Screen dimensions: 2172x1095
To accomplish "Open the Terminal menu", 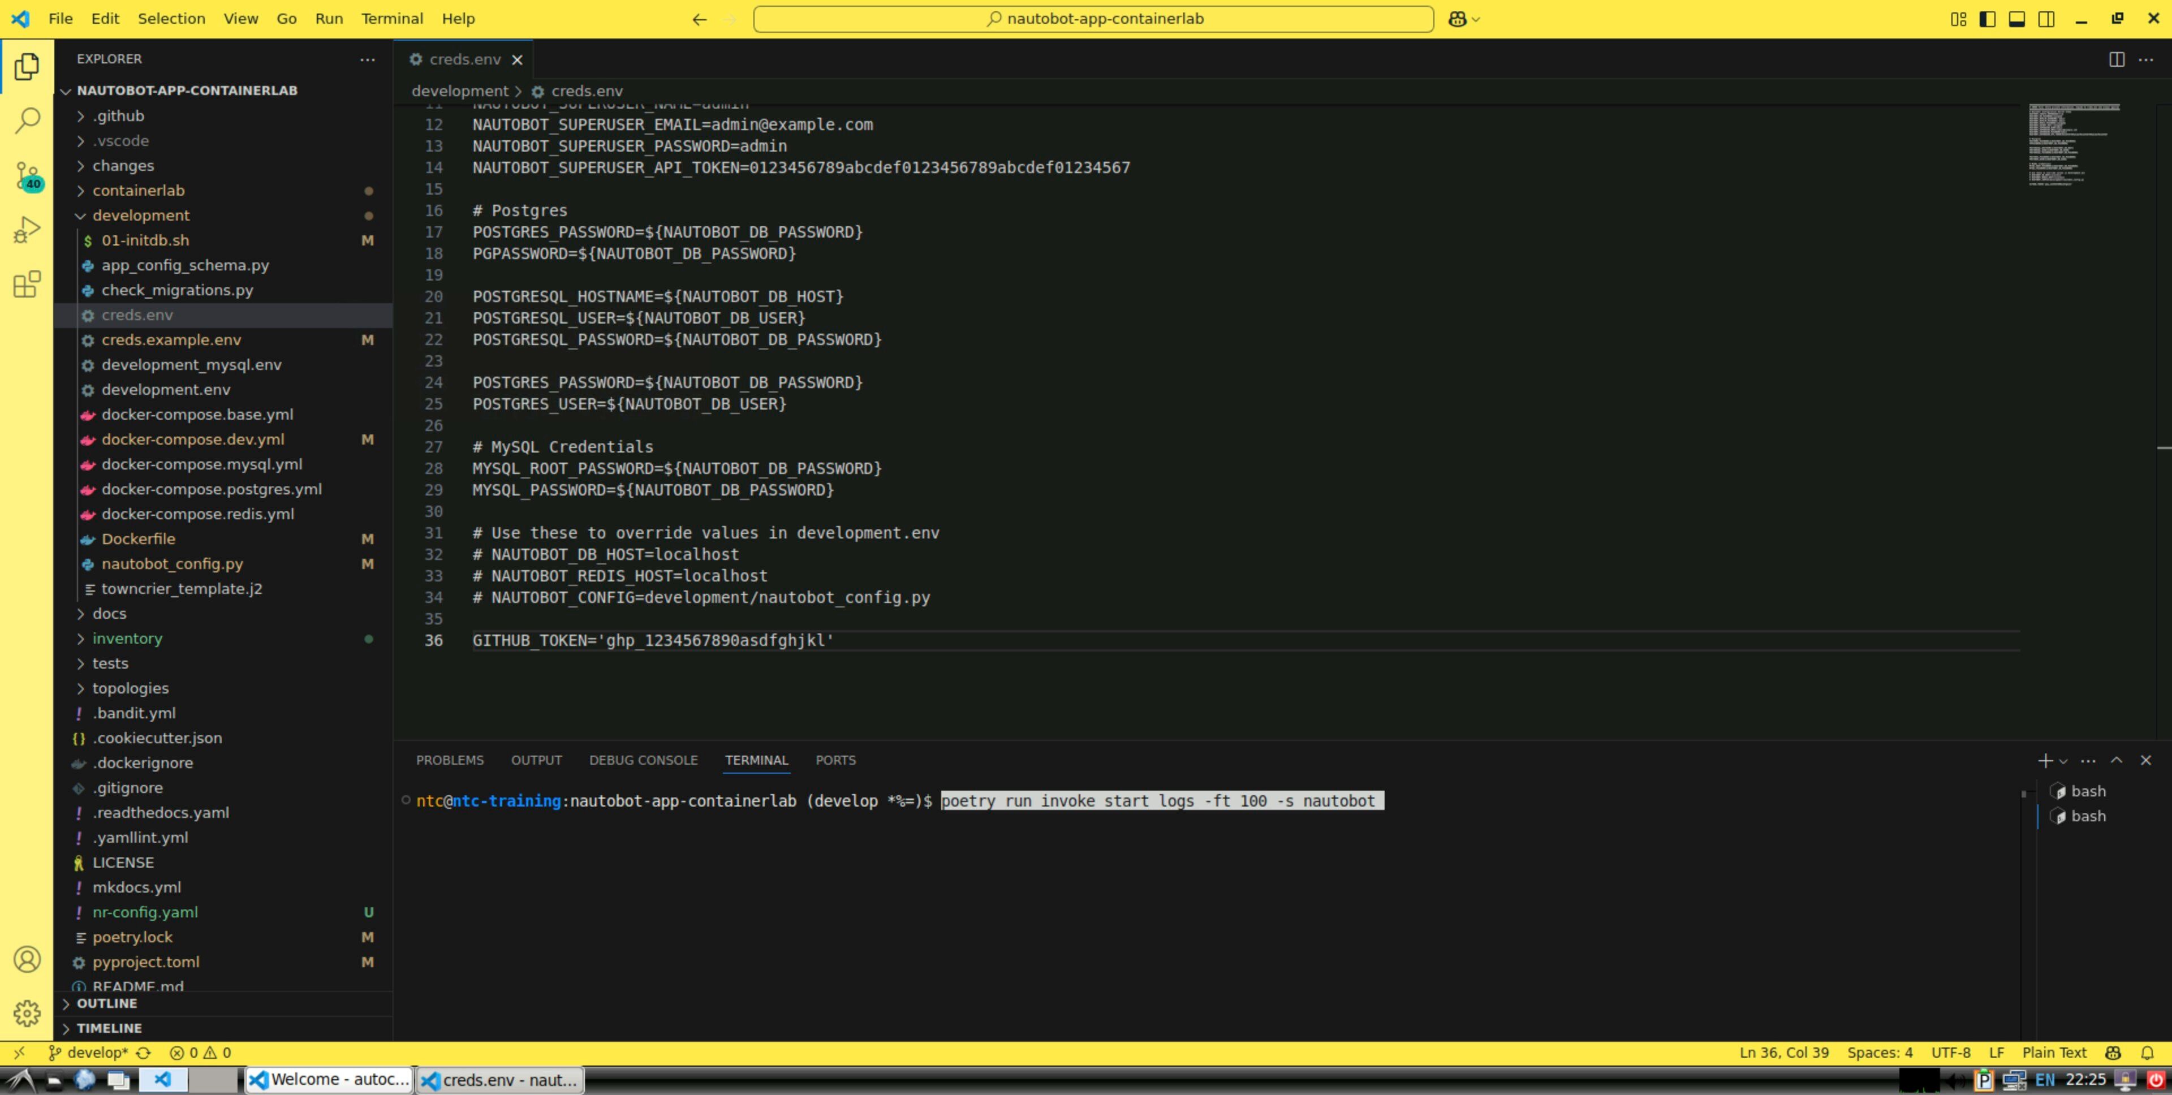I will (x=391, y=19).
